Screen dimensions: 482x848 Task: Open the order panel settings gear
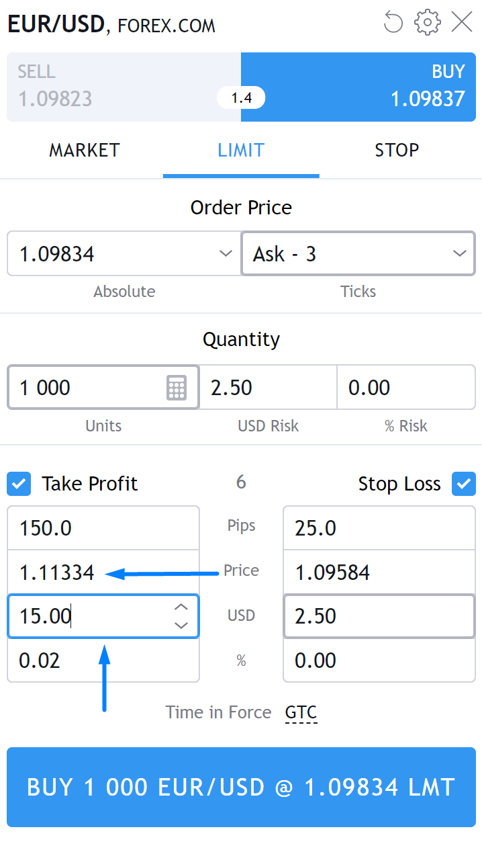point(427,22)
